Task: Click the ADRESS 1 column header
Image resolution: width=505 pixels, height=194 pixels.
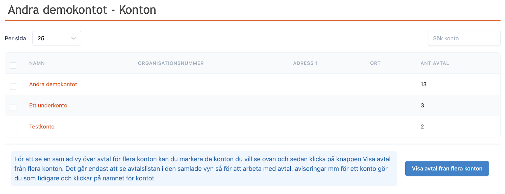Action: pyautogui.click(x=305, y=63)
